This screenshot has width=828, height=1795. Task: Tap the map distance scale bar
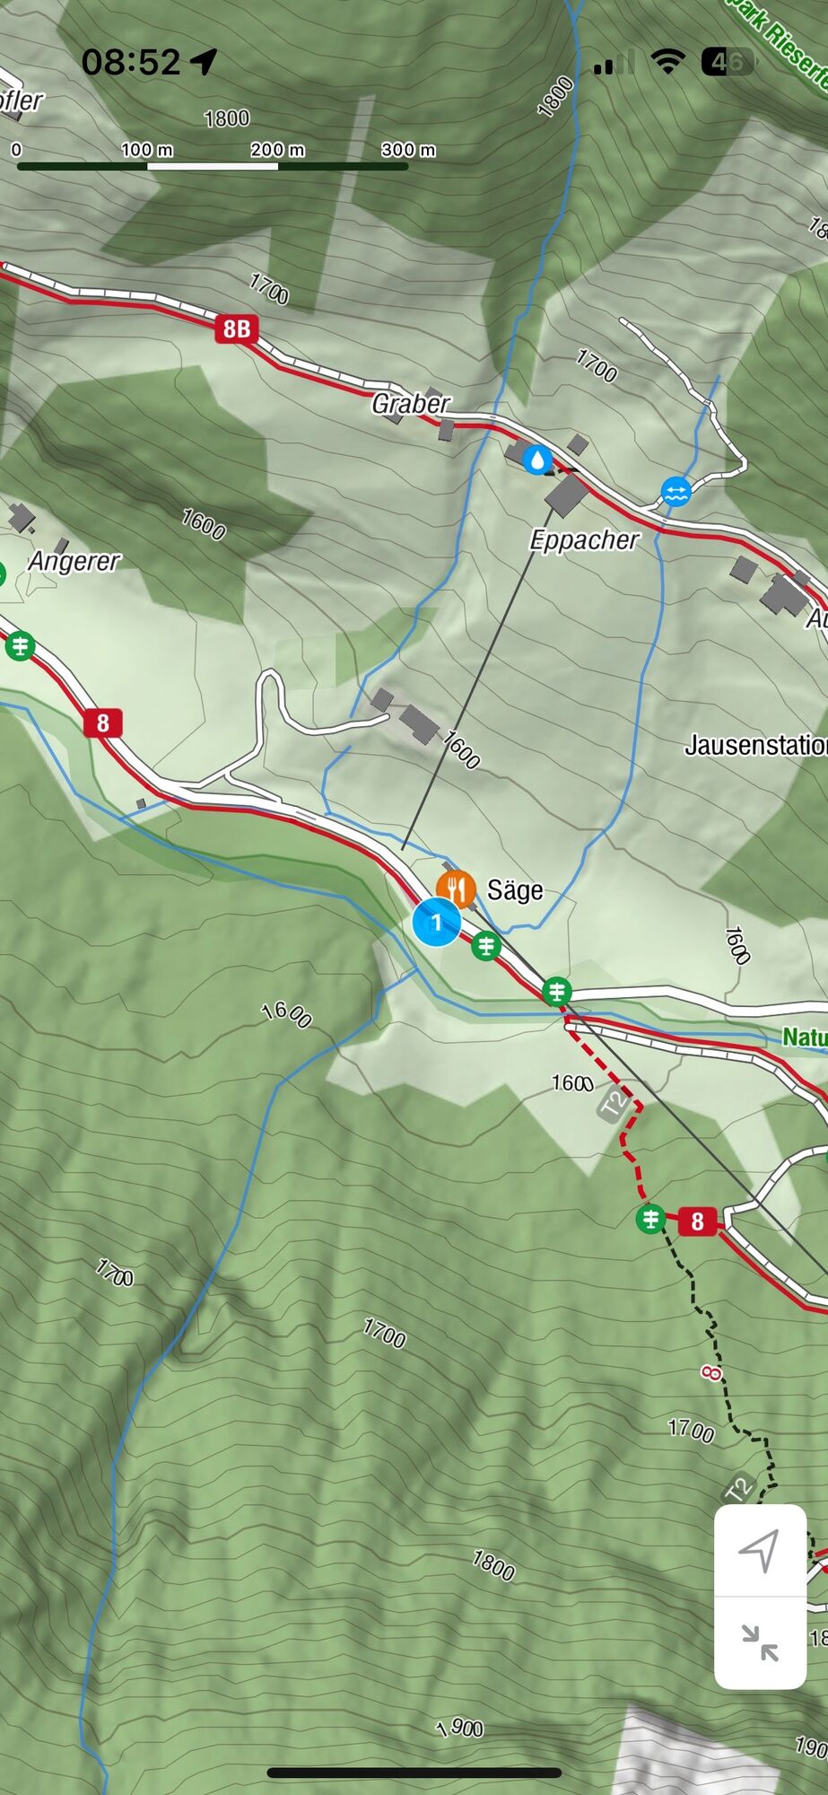[213, 166]
